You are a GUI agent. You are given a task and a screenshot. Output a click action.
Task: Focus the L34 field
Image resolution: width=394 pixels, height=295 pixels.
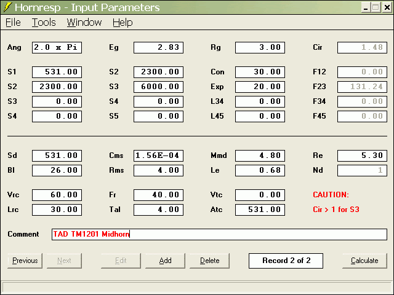coord(260,101)
